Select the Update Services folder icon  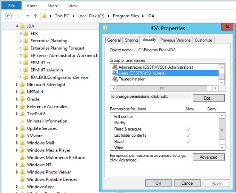pos(22,128)
